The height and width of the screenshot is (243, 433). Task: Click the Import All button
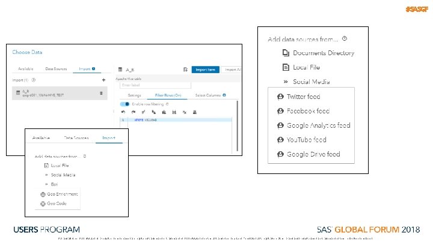[x=232, y=70]
